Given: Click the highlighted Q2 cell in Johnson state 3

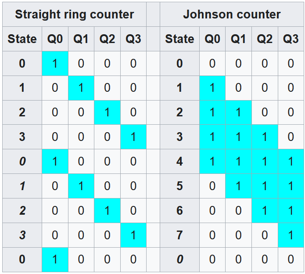Looking at the screenshot, I should (x=265, y=137).
